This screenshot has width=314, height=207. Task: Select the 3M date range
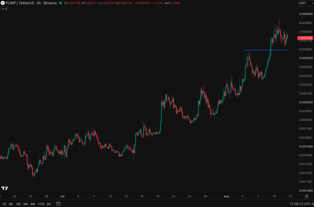pos(25,204)
